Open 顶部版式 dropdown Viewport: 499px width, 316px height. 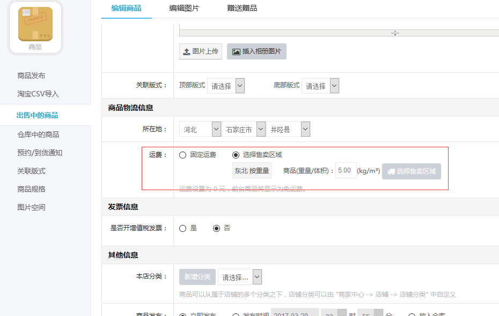[226, 86]
